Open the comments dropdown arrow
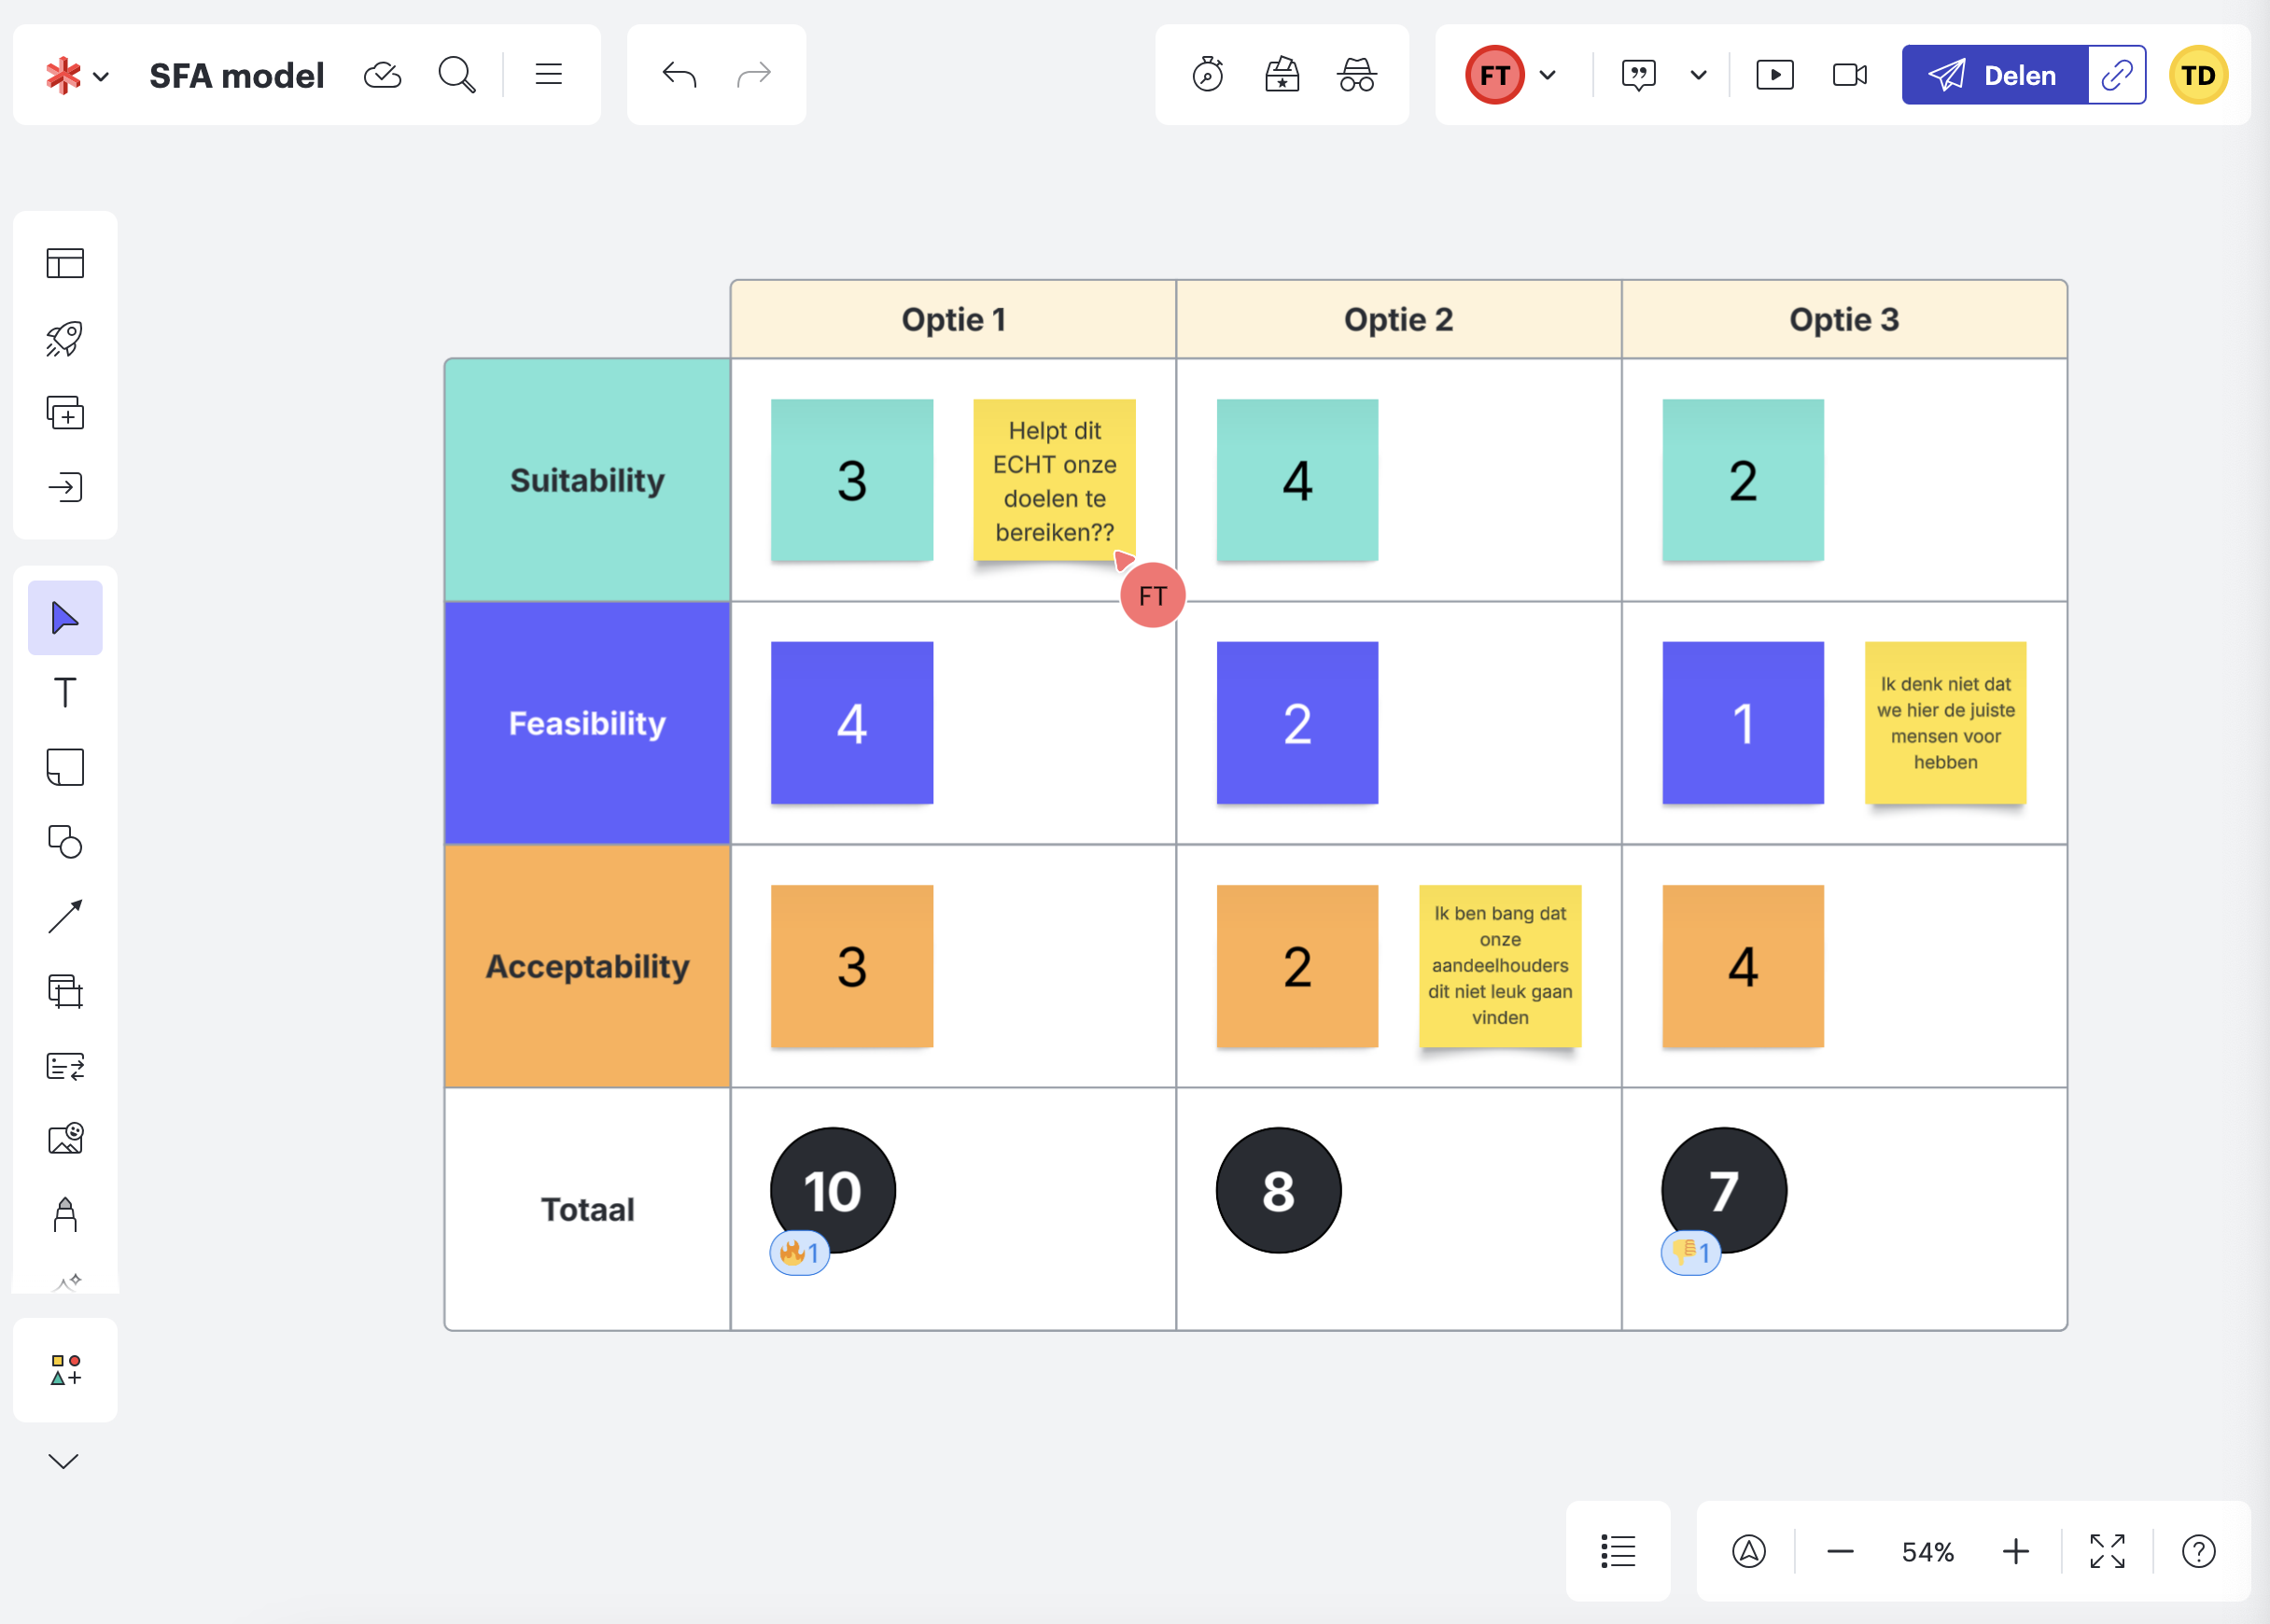This screenshot has width=2270, height=1624. pos(1698,75)
